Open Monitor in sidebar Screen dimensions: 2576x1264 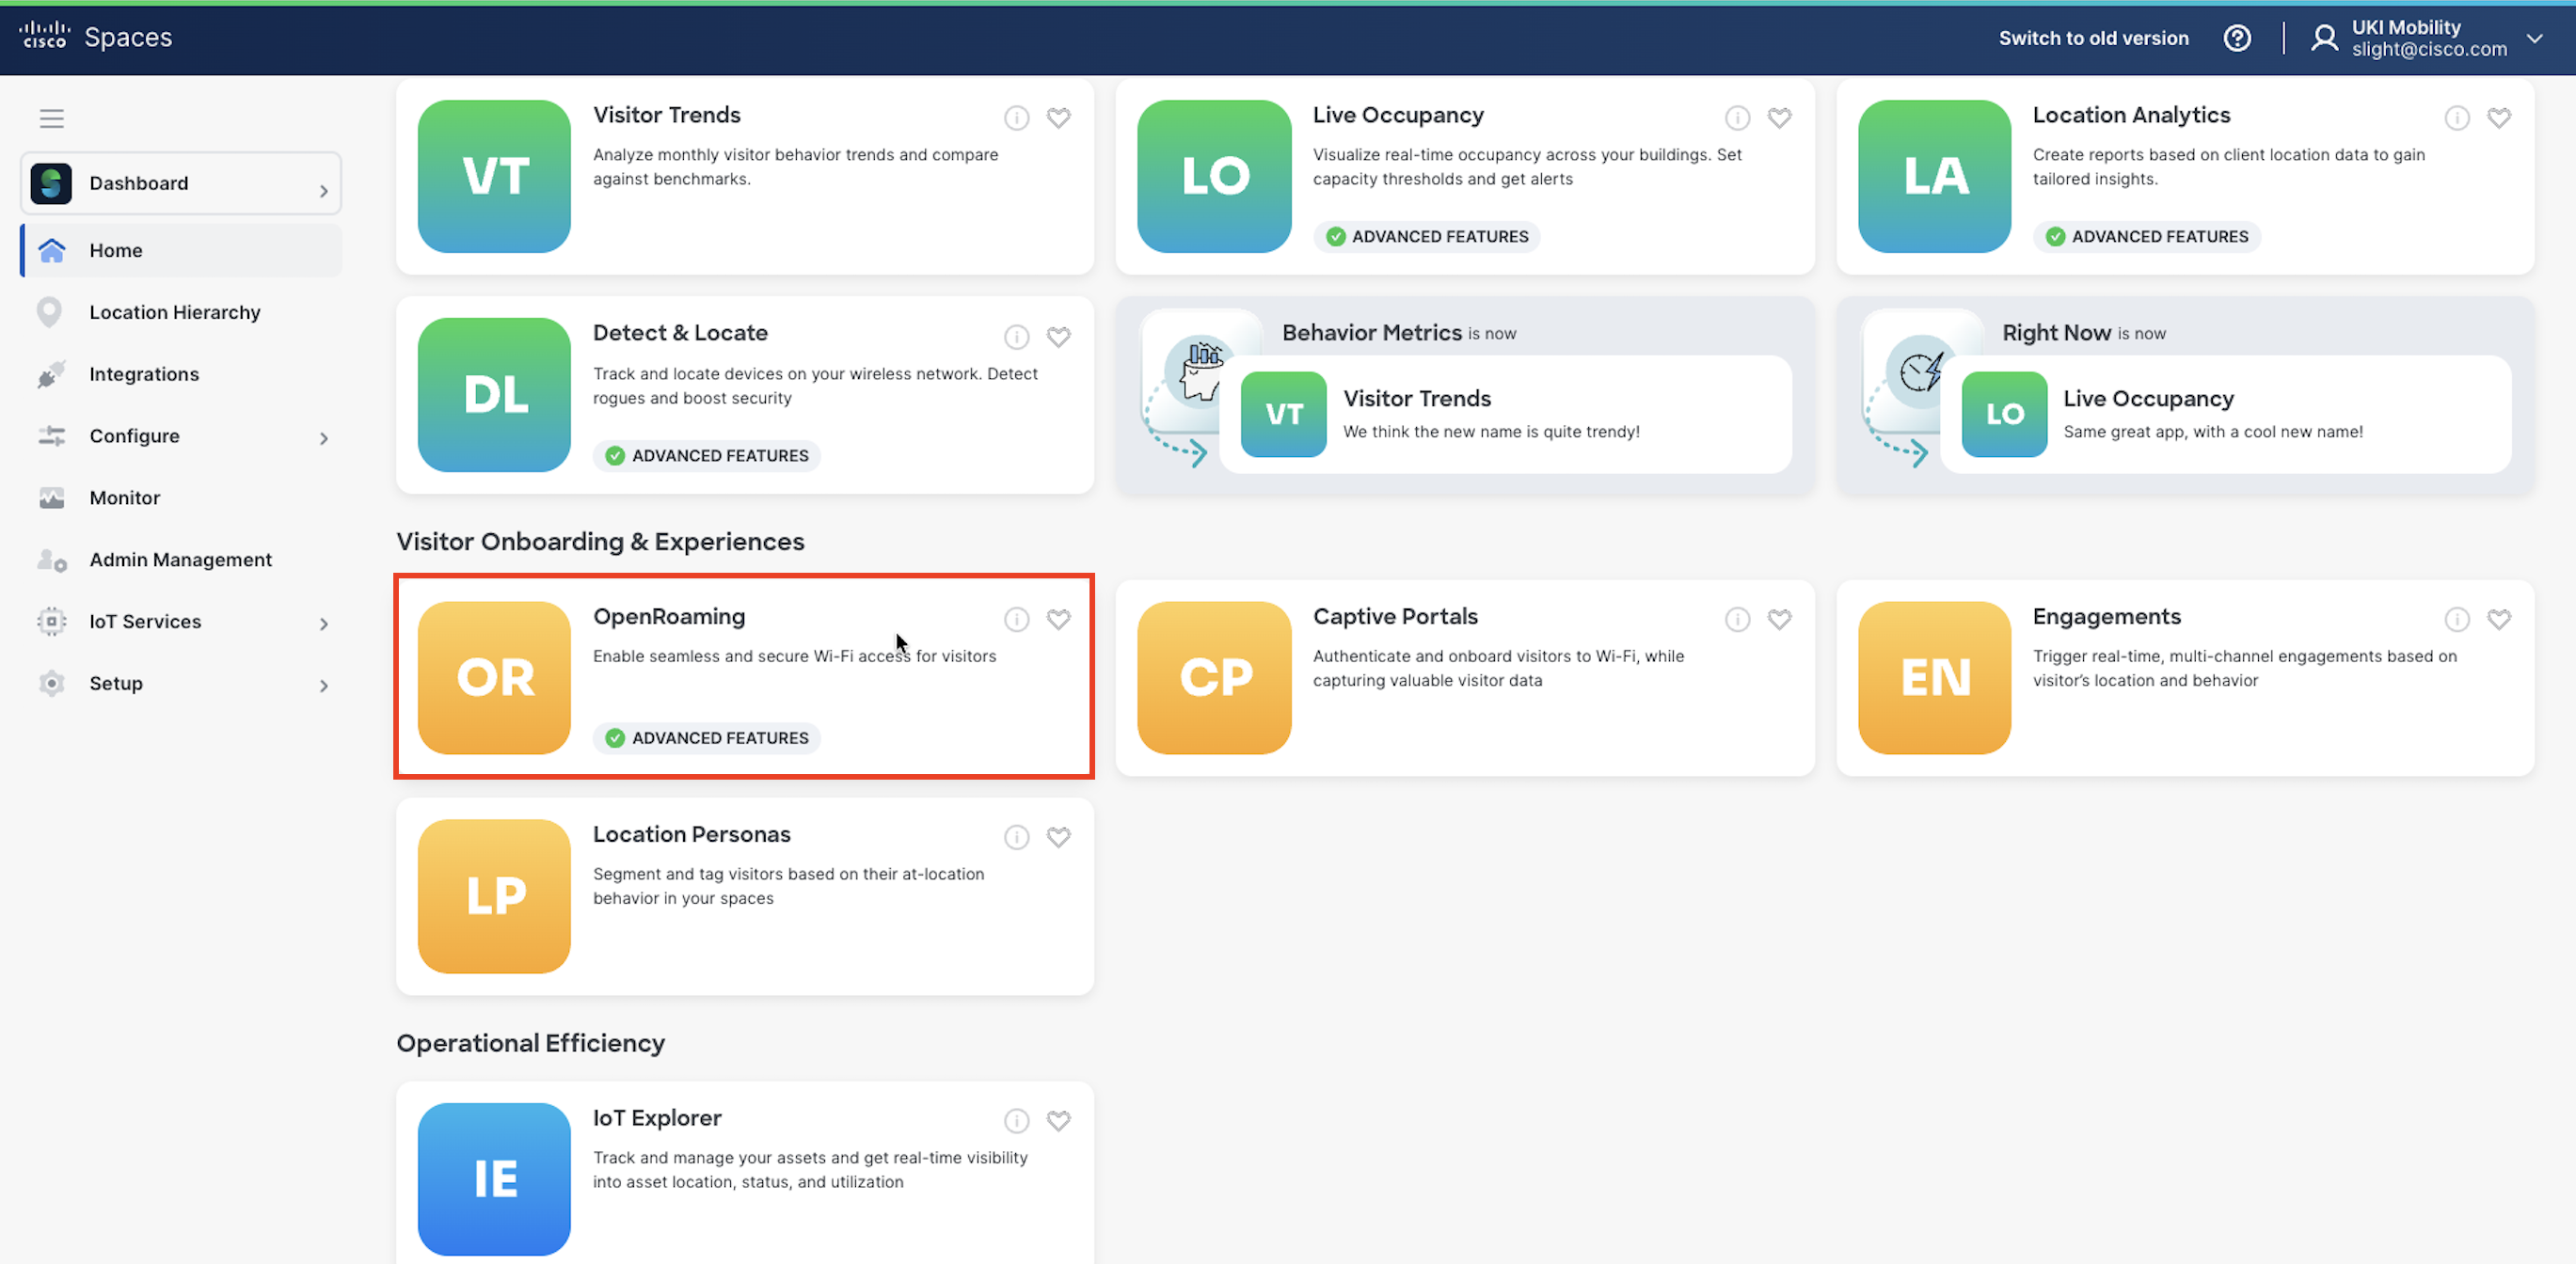pos(181,498)
